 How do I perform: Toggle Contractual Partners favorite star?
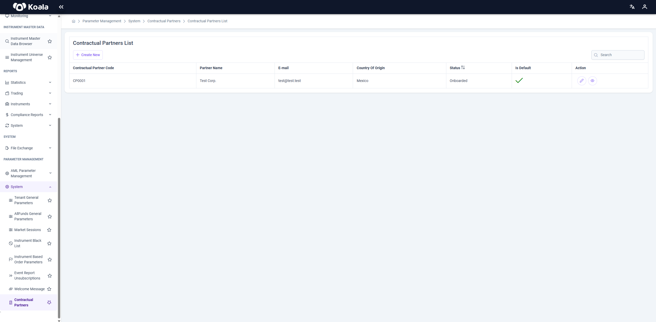click(x=49, y=303)
